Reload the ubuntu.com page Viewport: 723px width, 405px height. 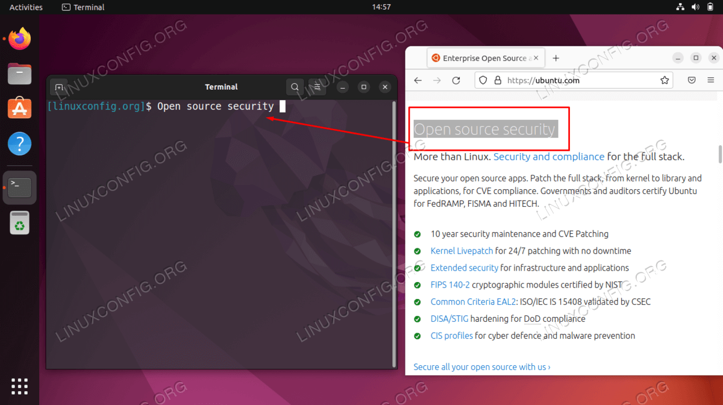click(456, 80)
